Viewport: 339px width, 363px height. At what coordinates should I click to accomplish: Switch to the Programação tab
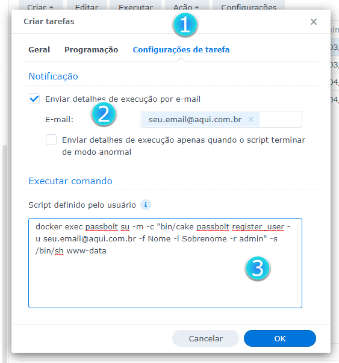coord(92,49)
